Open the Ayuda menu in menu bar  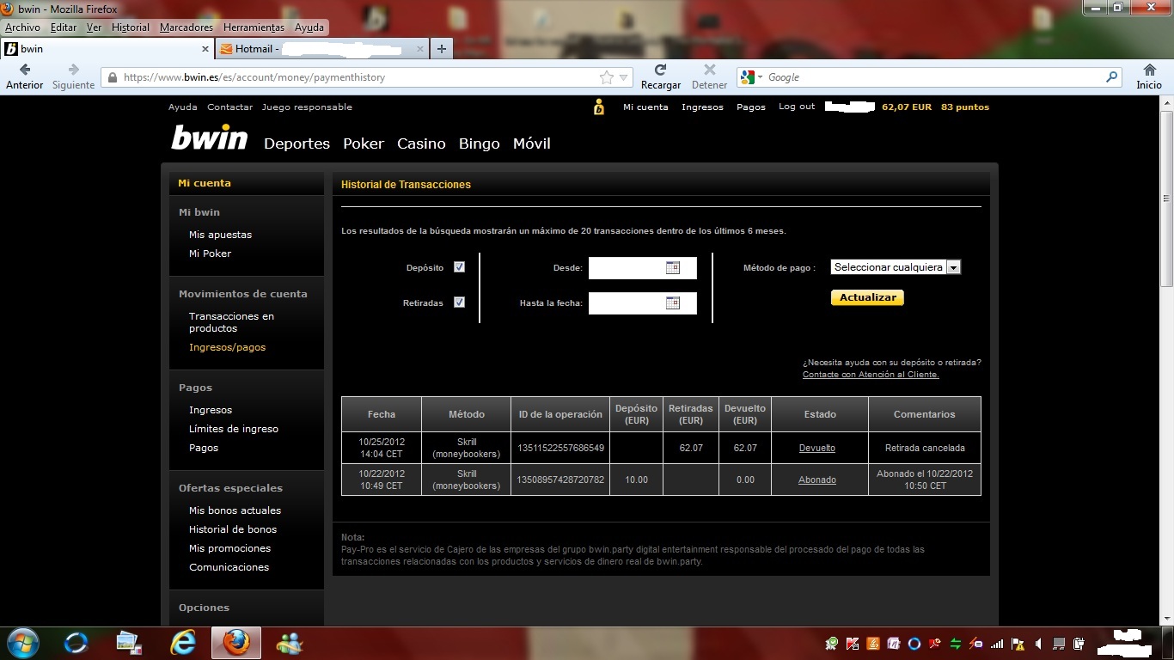309,27
